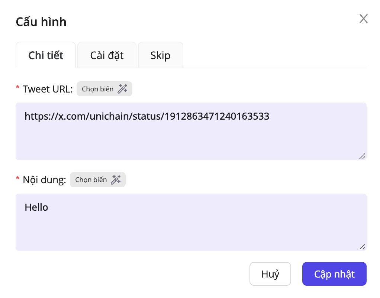Focus the Nội dung text area
Screen dimensions: 380x298
[191, 229]
